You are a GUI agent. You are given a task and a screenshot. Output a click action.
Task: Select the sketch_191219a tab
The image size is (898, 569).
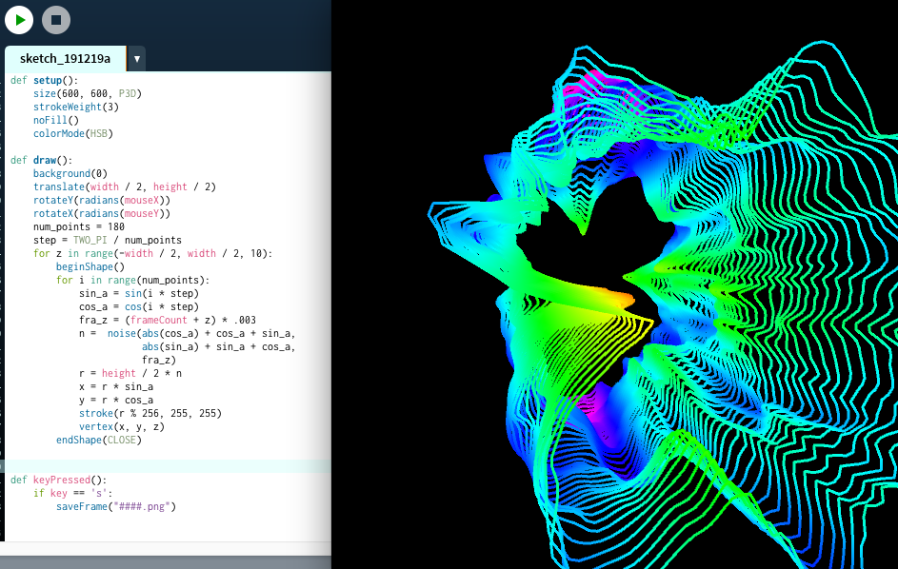point(65,59)
